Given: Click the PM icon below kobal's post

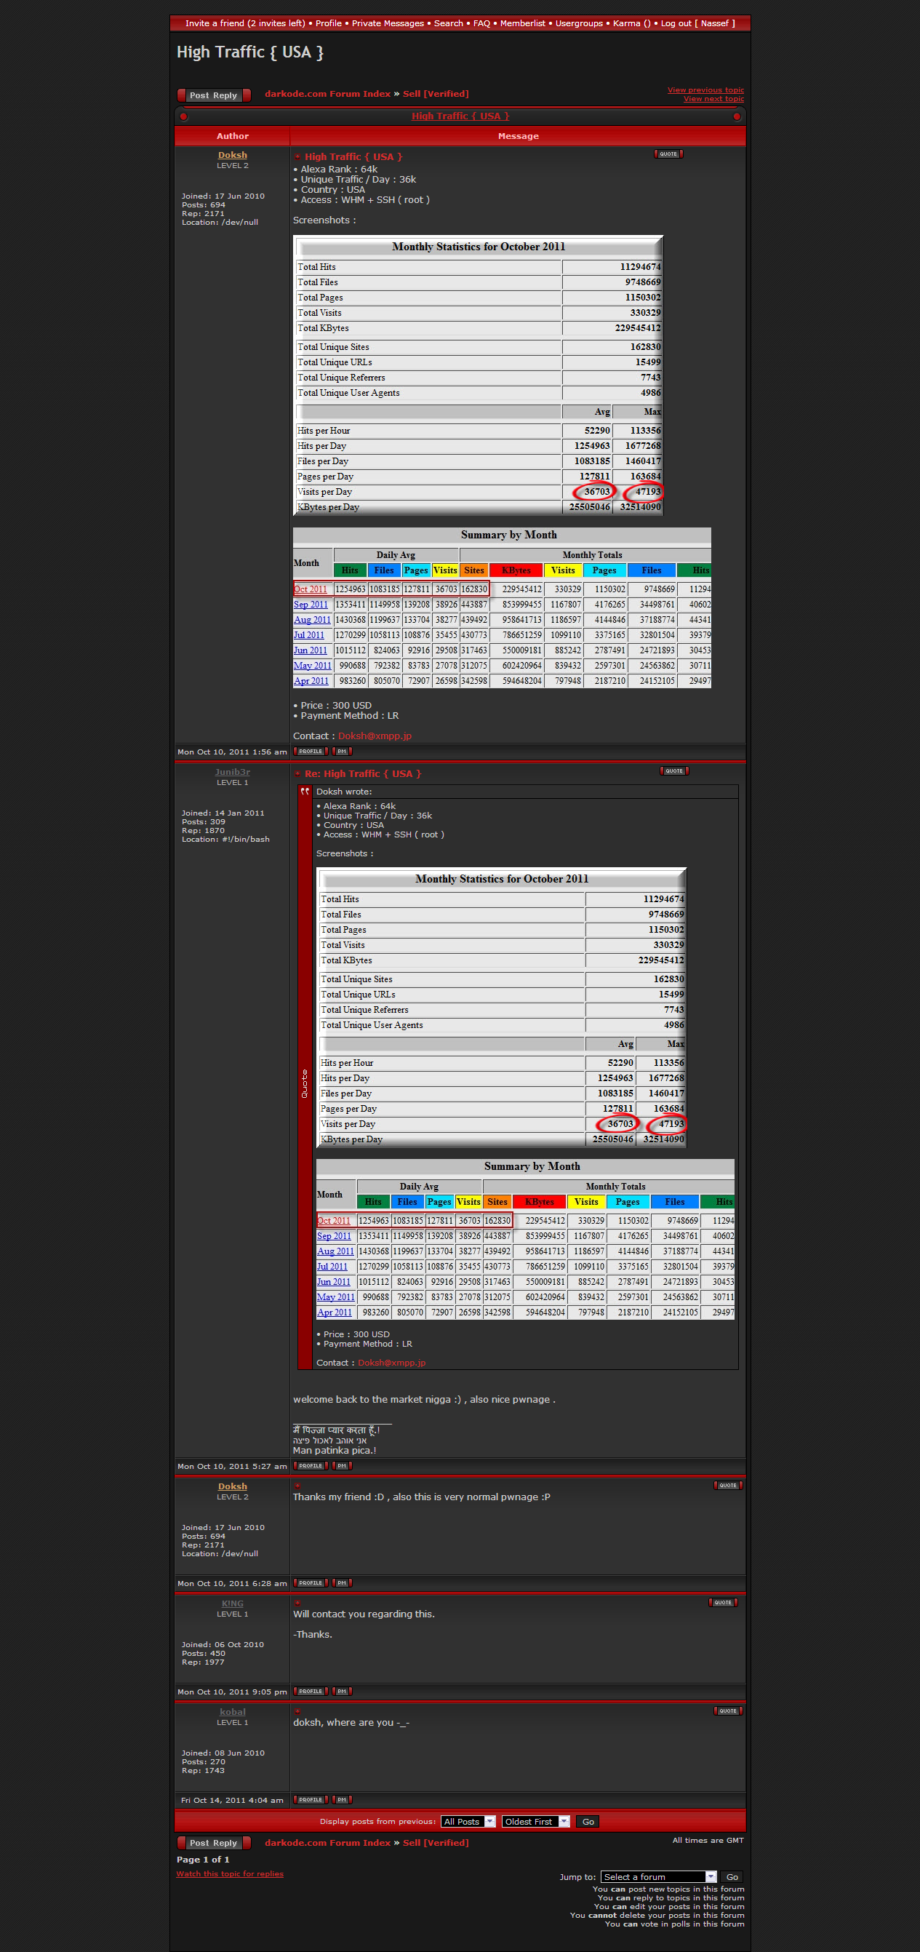Looking at the screenshot, I should click(x=343, y=1799).
